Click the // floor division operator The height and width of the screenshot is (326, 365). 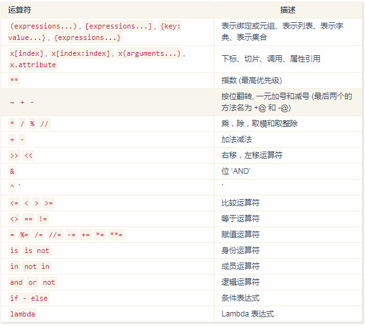44,124
